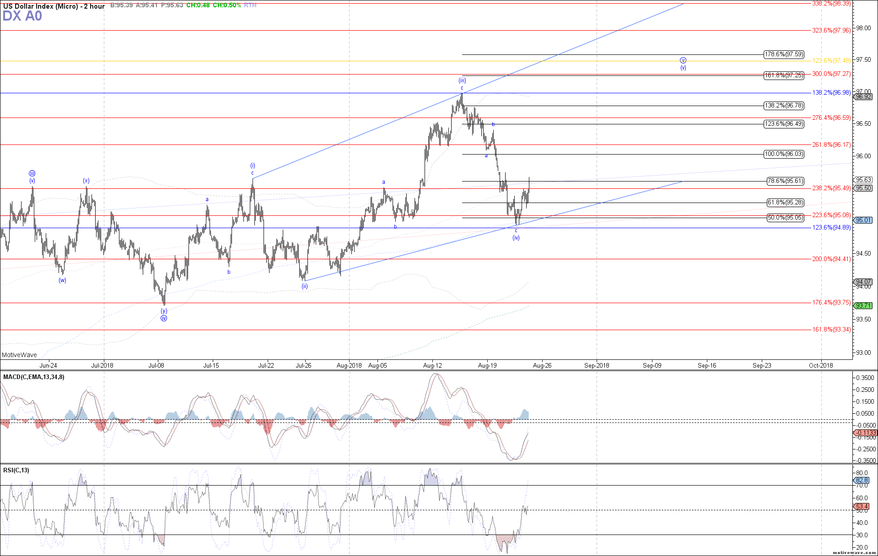Select the 176.4%(93.75) Fibonacci label
This screenshot has height=556, width=878.
[x=831, y=303]
